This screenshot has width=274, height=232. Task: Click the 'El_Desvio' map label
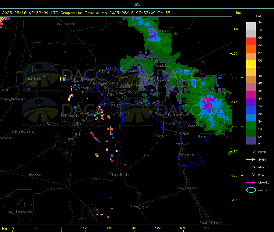tap(71, 116)
